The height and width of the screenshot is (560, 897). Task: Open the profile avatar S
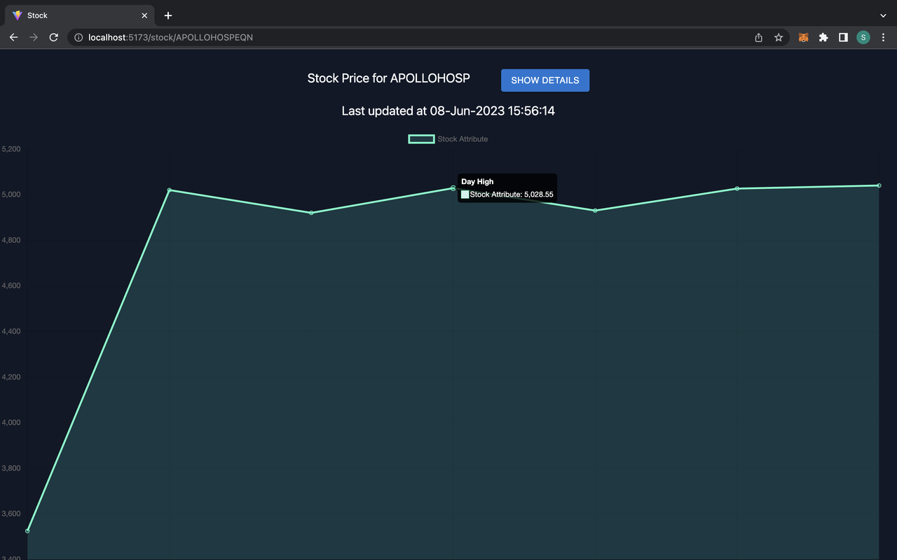coord(863,37)
